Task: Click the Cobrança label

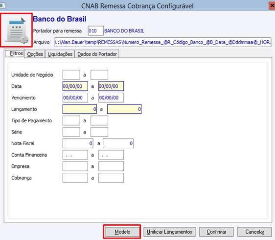Action: coord(22,178)
